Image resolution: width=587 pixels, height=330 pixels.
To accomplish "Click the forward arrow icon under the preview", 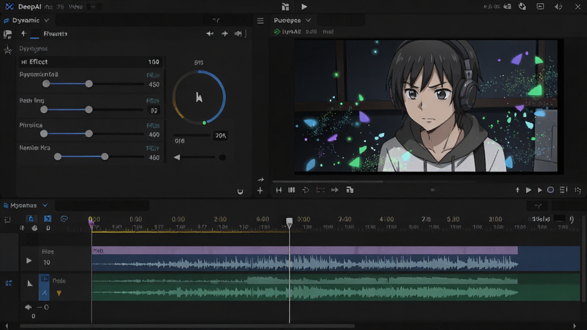I will (335, 190).
